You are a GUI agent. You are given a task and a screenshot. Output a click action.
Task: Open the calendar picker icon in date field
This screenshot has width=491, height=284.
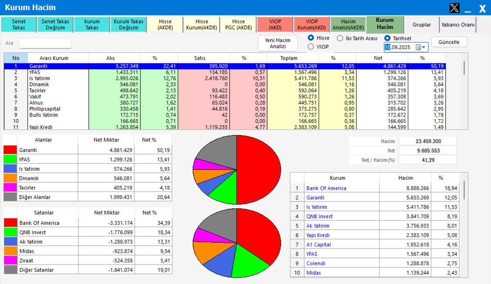click(x=418, y=47)
